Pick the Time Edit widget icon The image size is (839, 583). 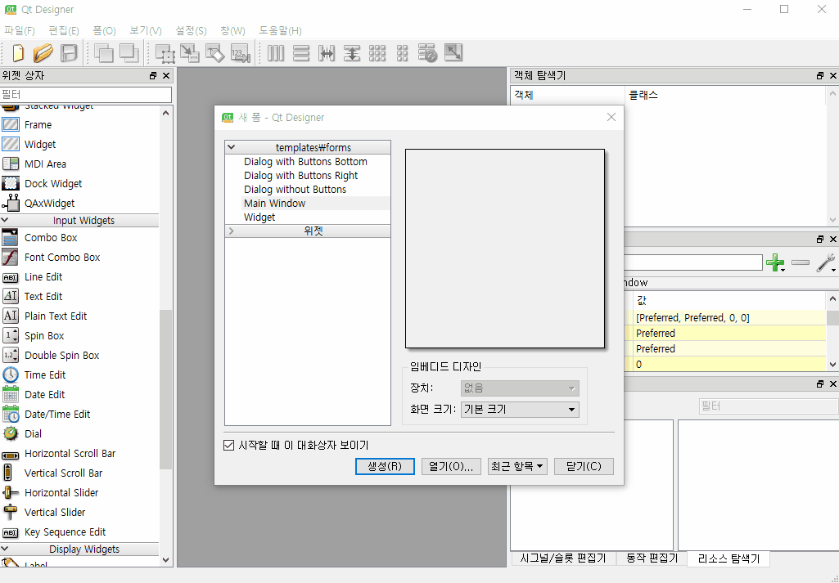[x=10, y=375]
